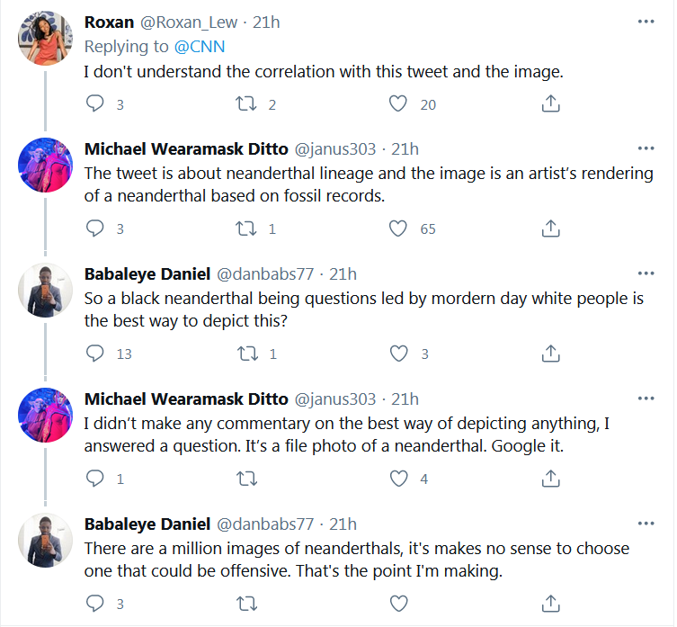Viewport: 677px width, 627px height.
Task: Open more options on Roxan's tweet
Action: (646, 22)
